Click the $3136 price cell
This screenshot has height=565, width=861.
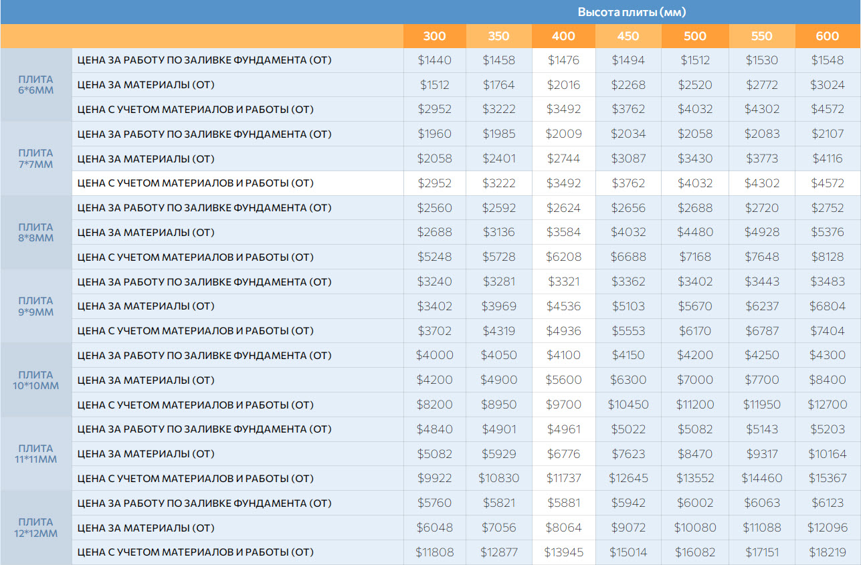(499, 233)
